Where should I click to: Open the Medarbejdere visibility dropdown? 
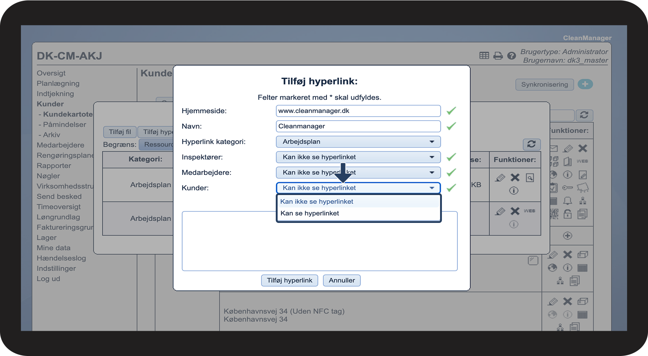pos(358,172)
